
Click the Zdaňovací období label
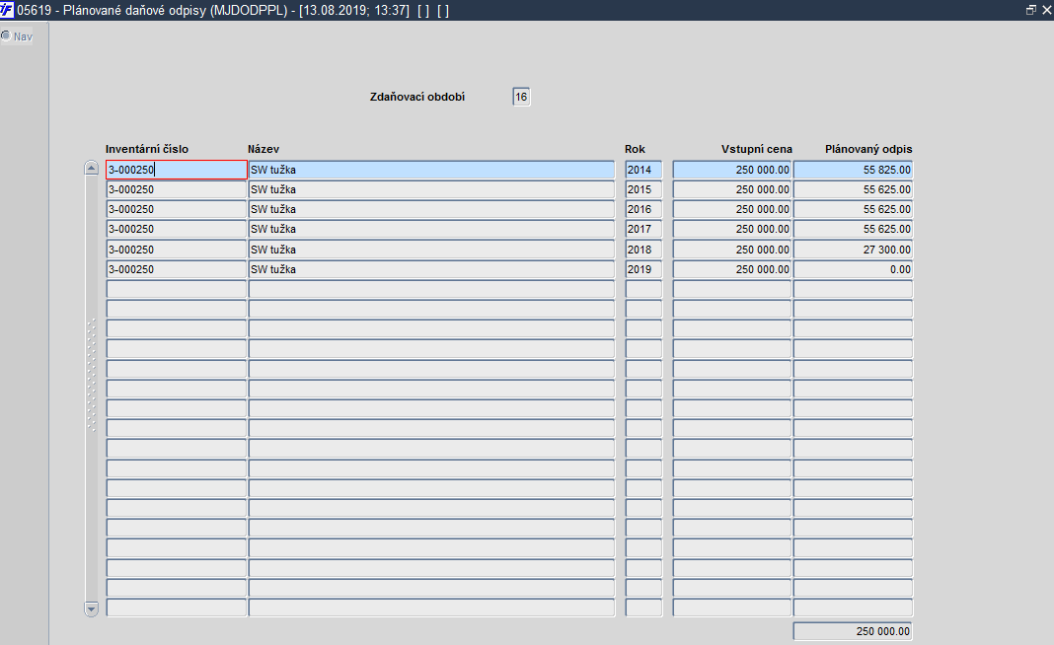coord(417,97)
